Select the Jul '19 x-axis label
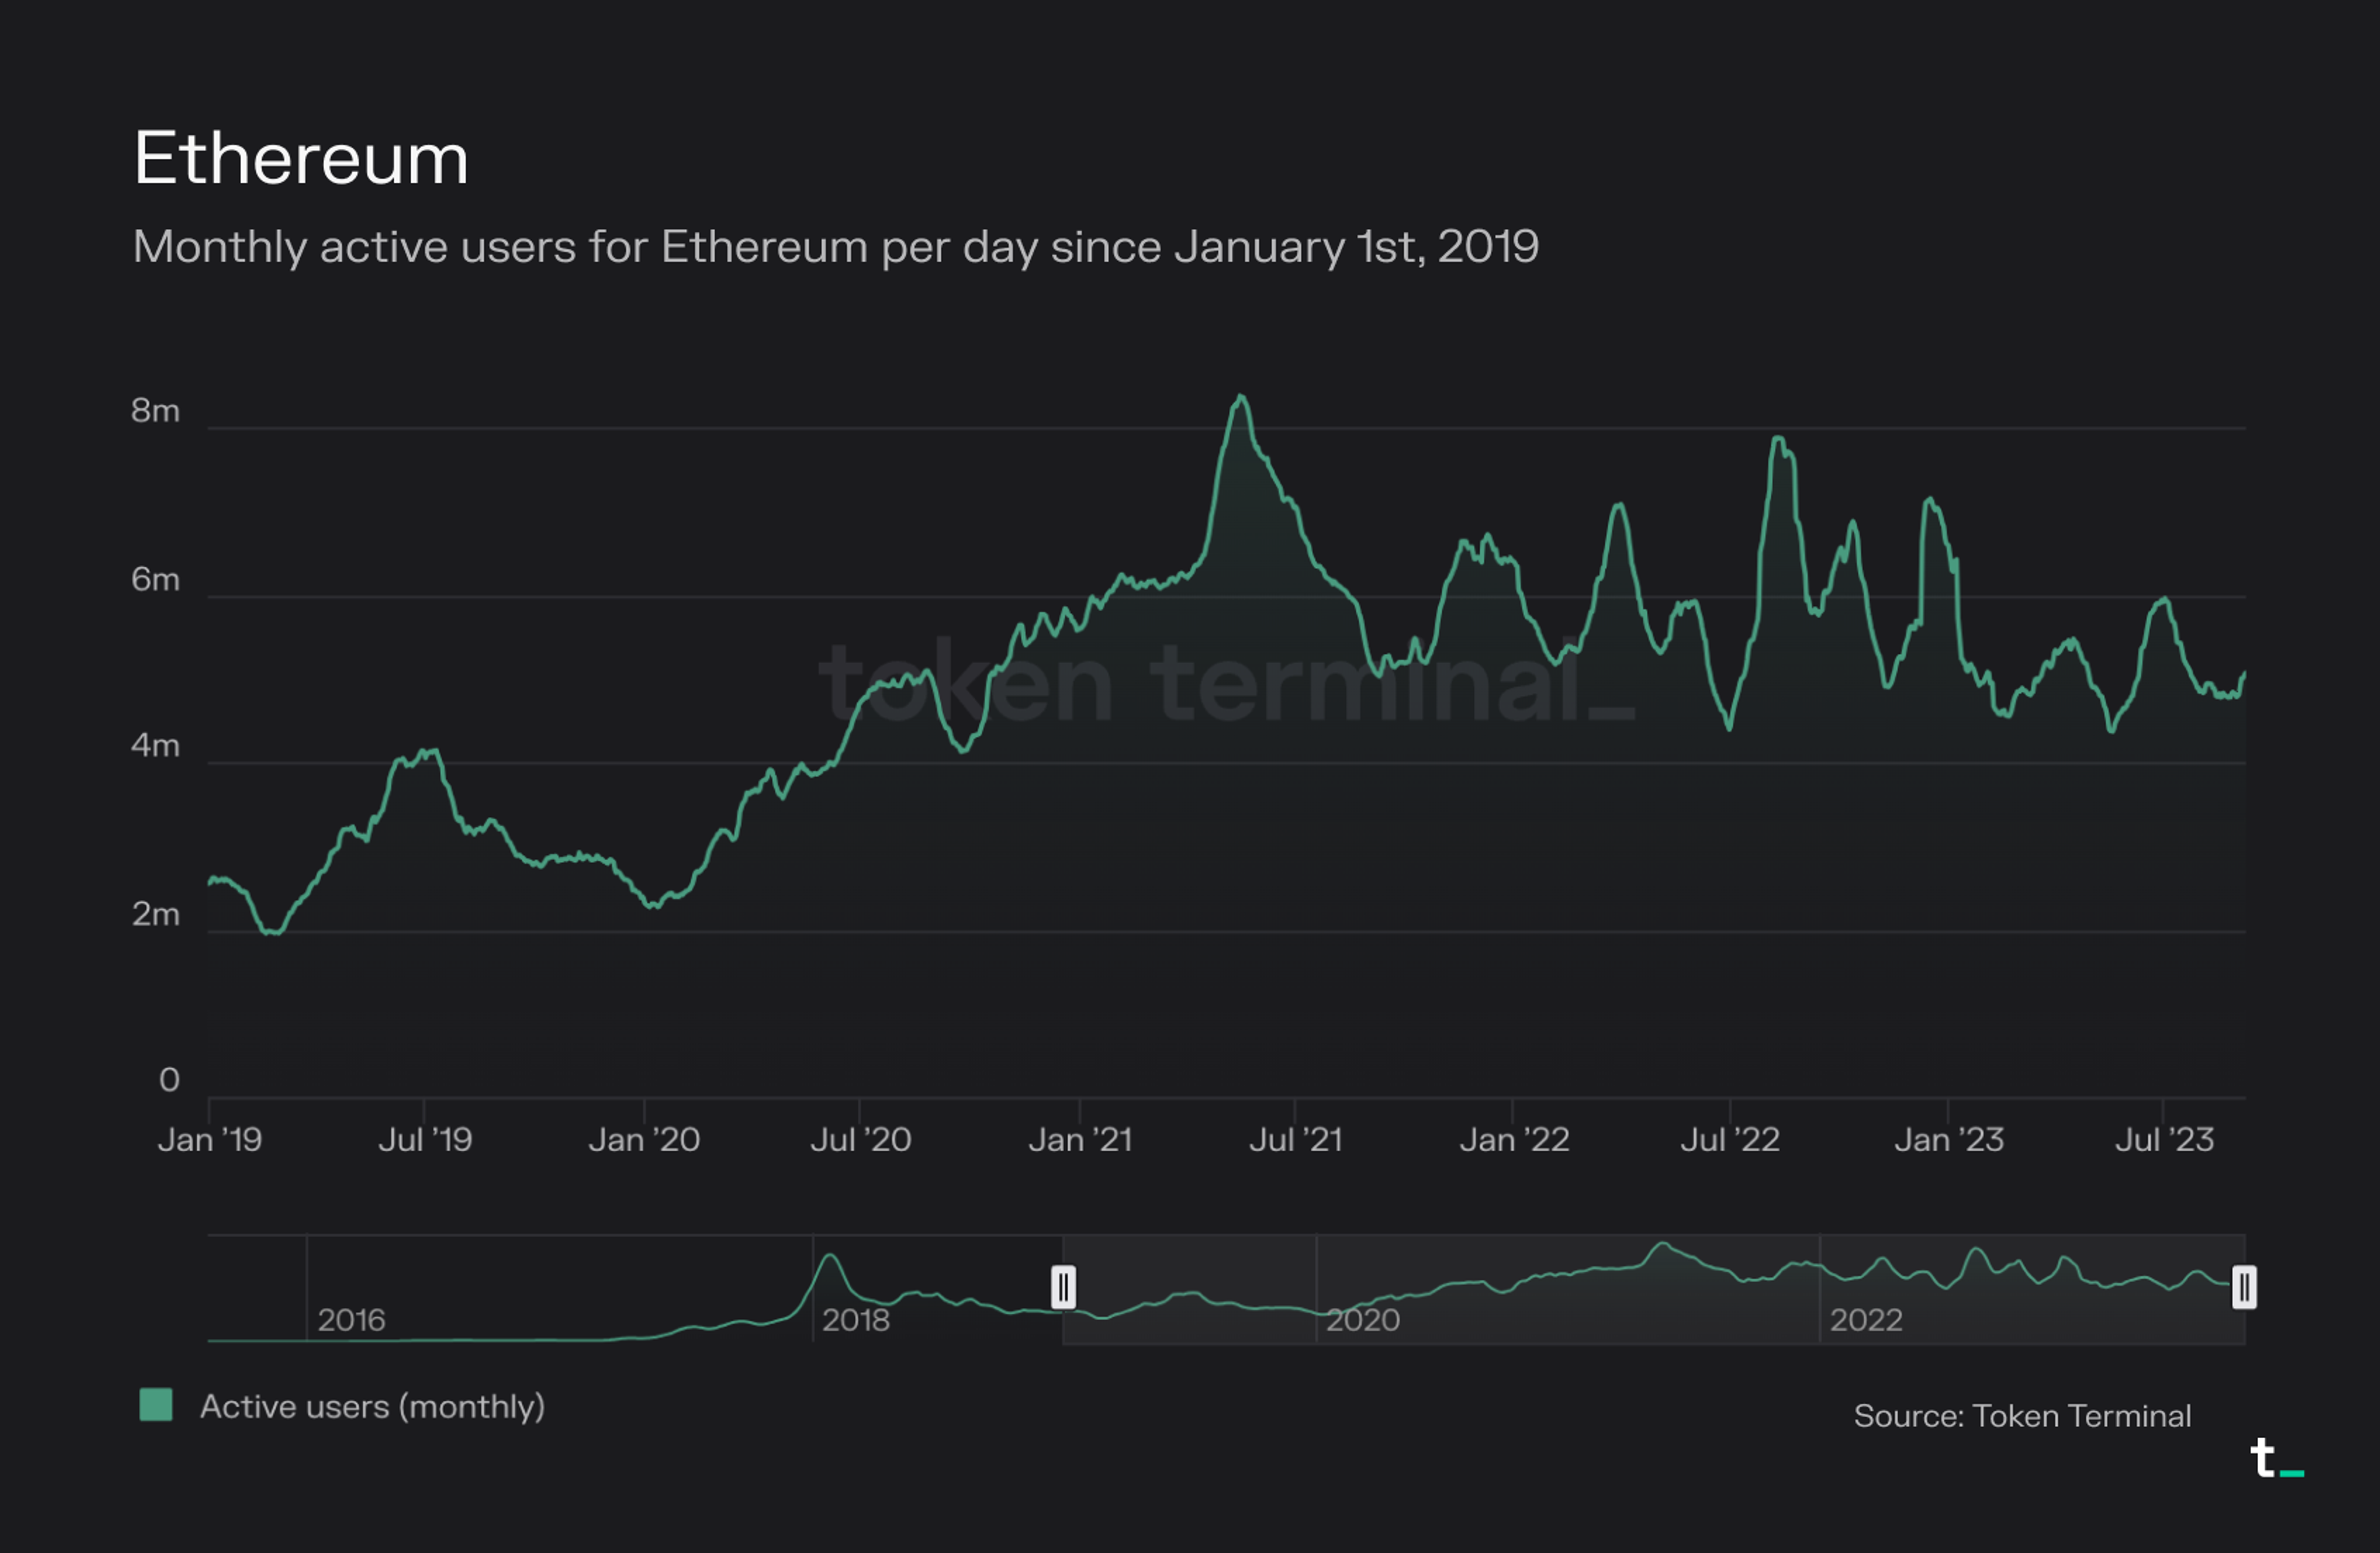The height and width of the screenshot is (1553, 2380). click(x=425, y=1140)
